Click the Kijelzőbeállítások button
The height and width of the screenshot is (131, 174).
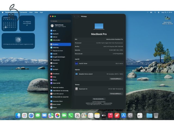point(116,79)
